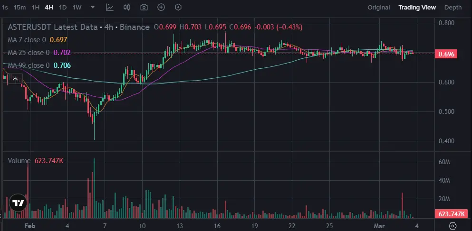Viewport: 472px width, 231px height.
Task: Click the Volume indicator label
Action: click(x=19, y=161)
